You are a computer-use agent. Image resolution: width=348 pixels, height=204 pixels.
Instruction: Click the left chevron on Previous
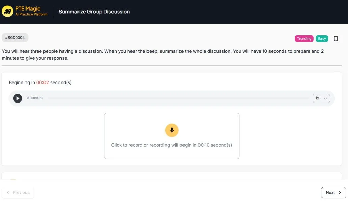click(8, 192)
